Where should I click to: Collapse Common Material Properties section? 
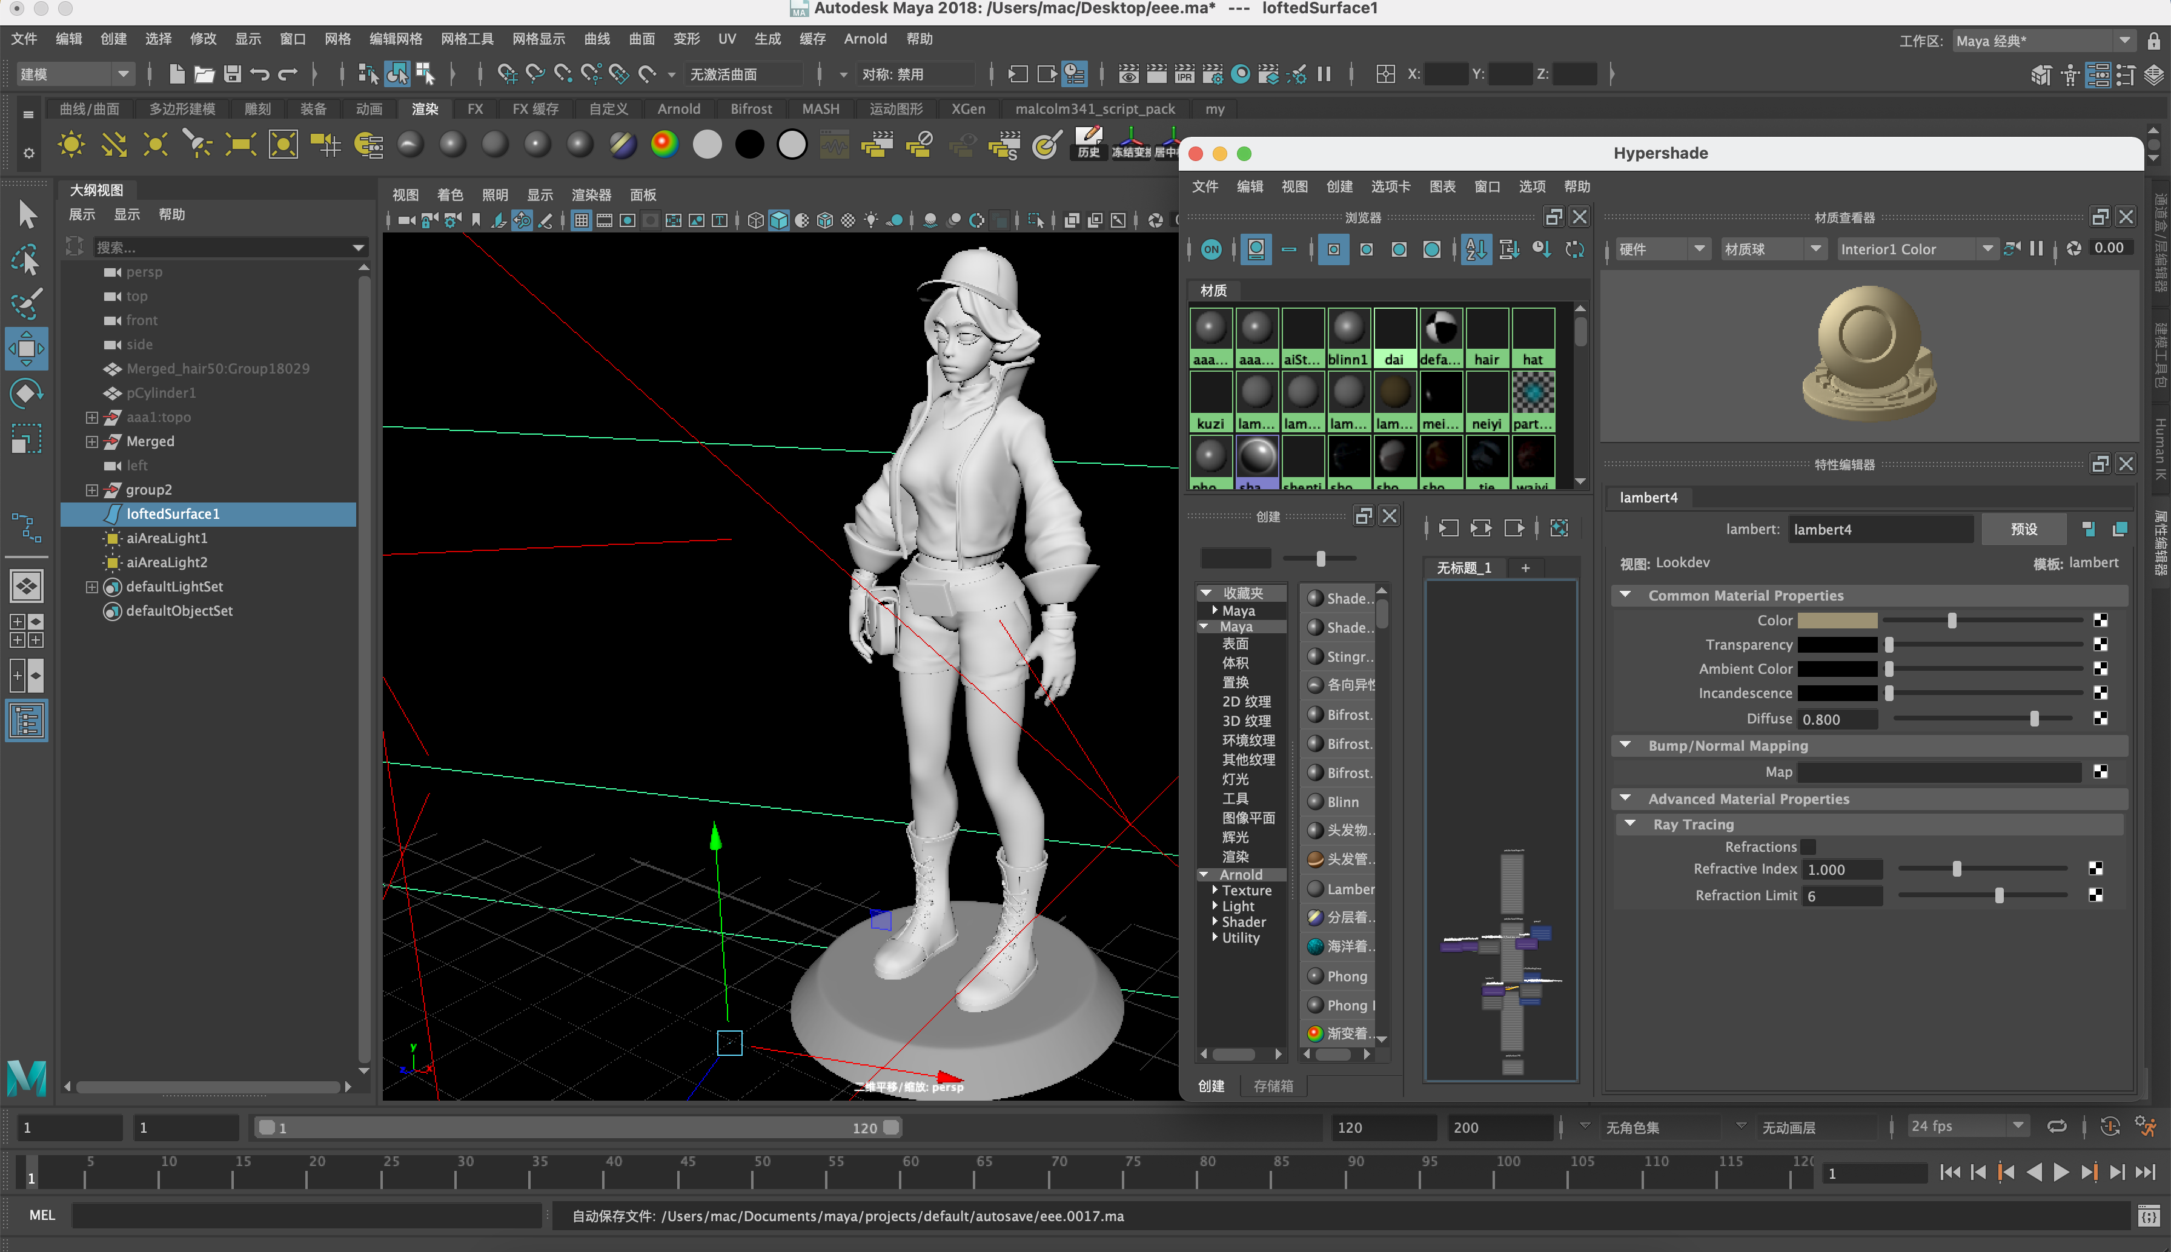click(1625, 595)
